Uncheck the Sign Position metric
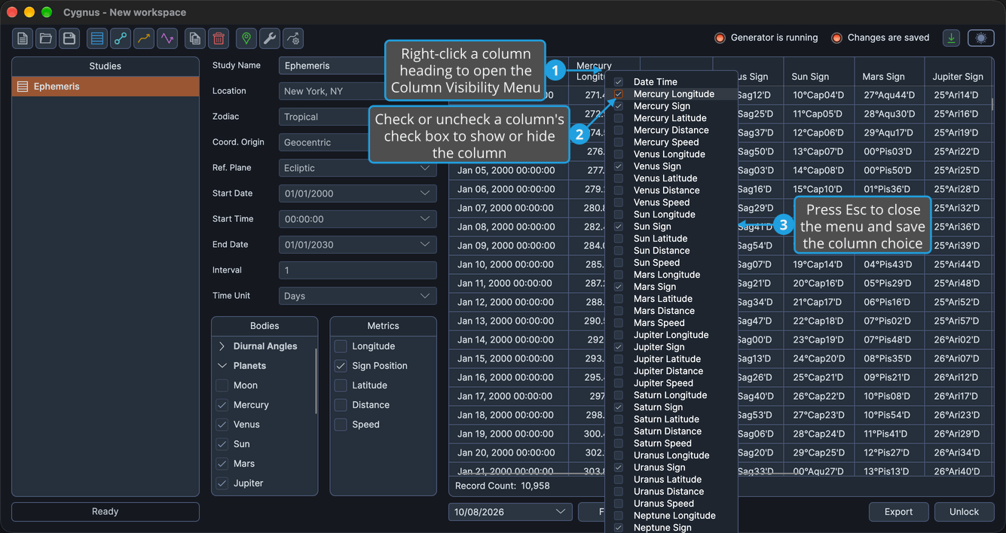Screen dimensions: 1006x533 click(341, 366)
